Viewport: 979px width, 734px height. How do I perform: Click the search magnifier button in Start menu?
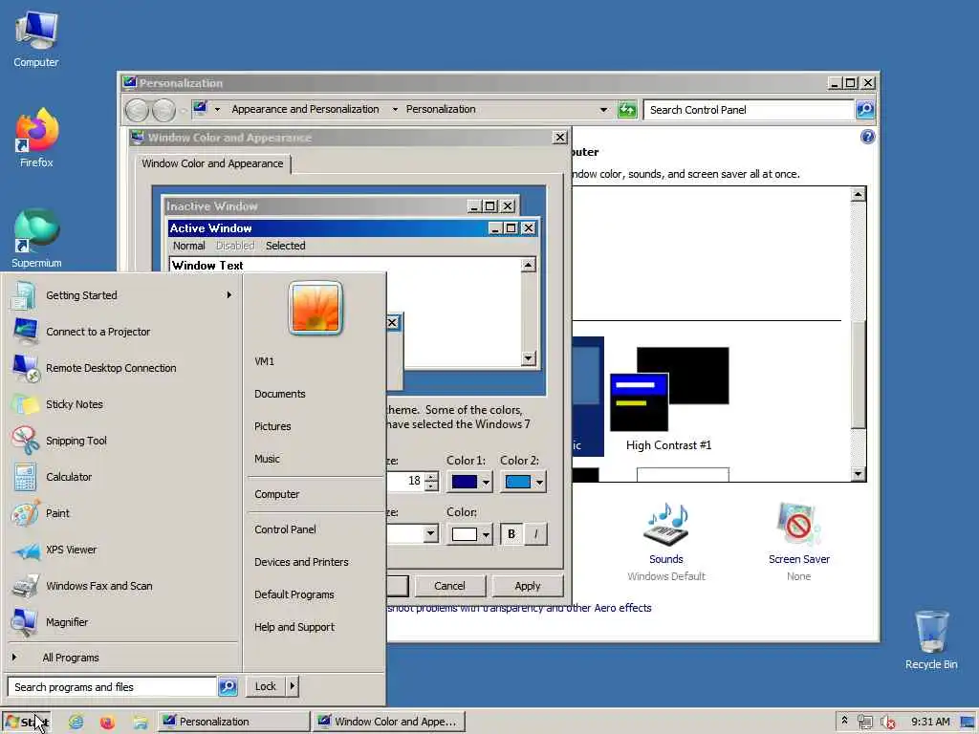click(228, 686)
